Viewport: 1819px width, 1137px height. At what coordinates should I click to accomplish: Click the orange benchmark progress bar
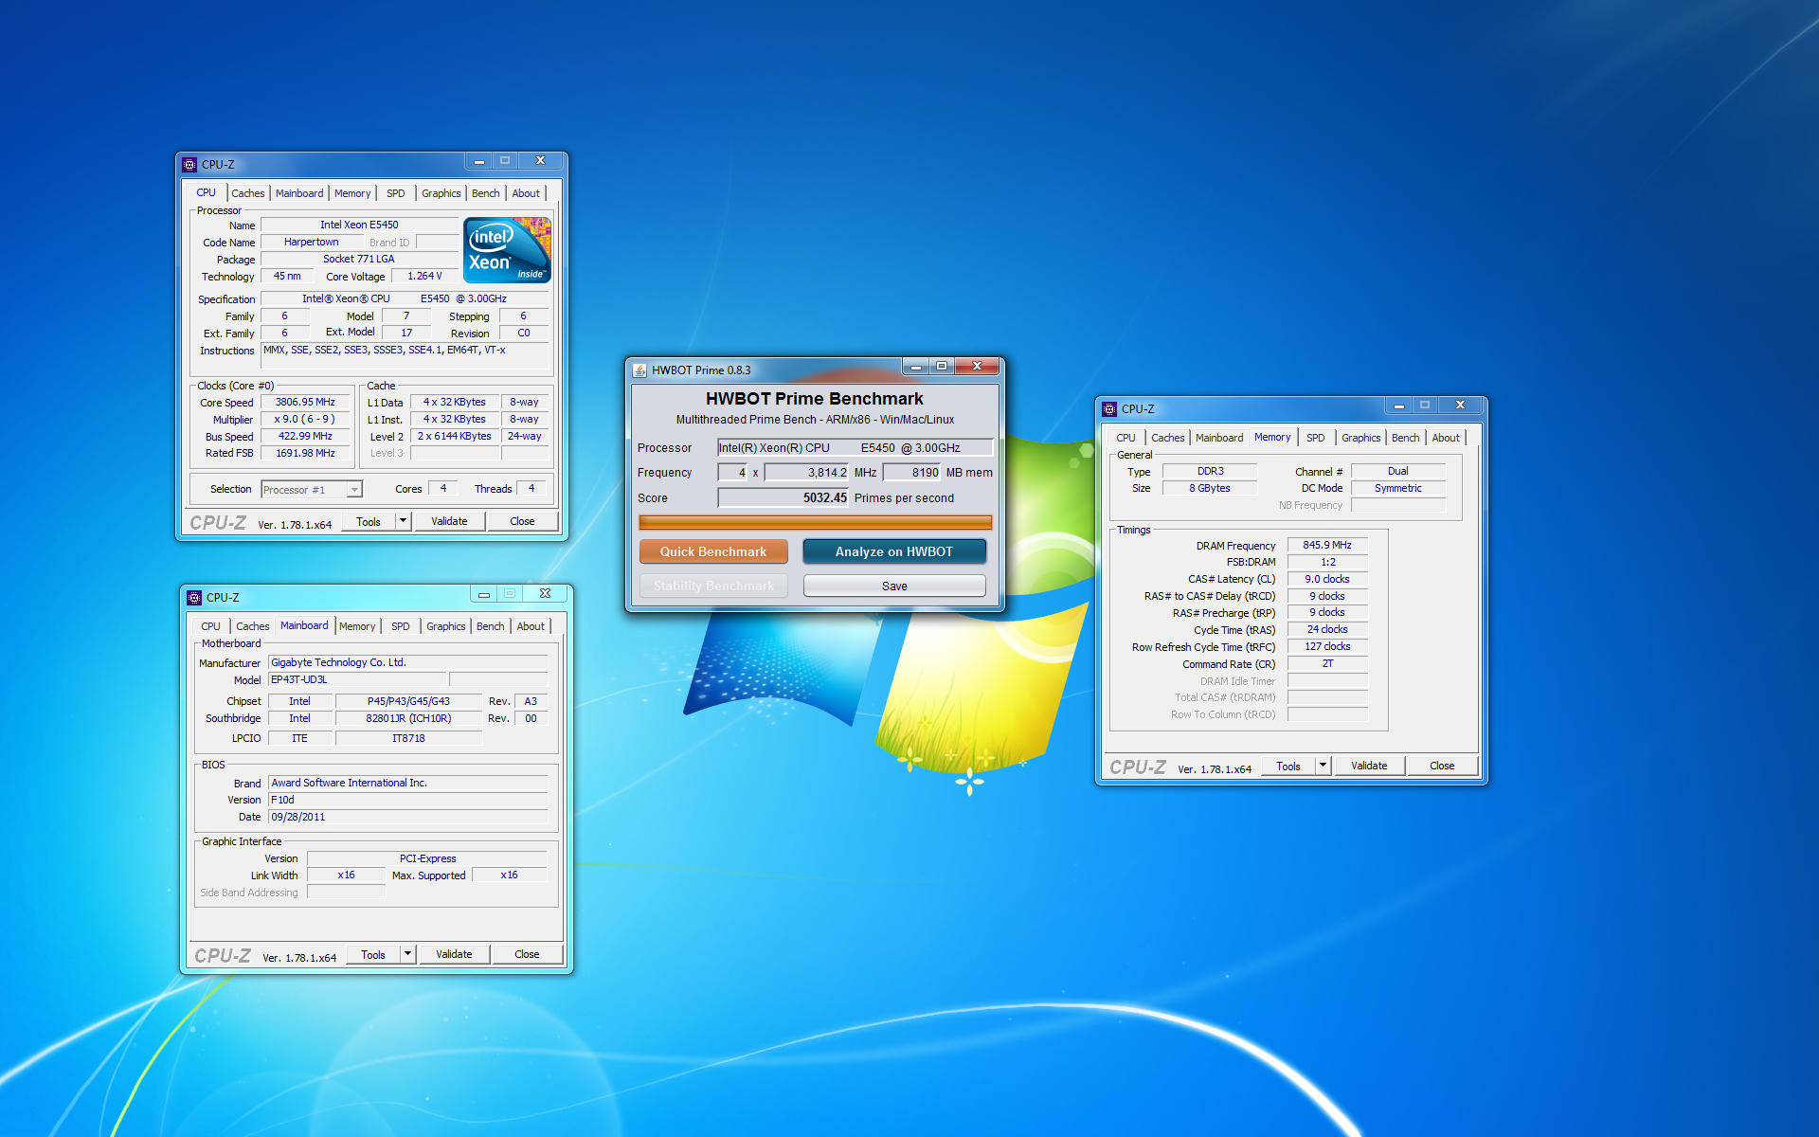[815, 522]
